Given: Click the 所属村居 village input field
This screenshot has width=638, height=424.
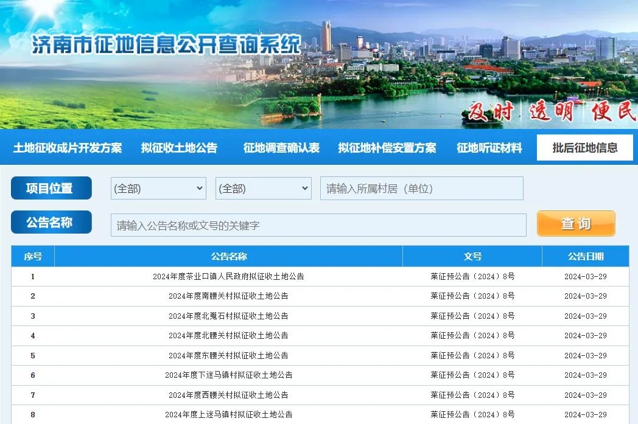Looking at the screenshot, I should coord(422,188).
